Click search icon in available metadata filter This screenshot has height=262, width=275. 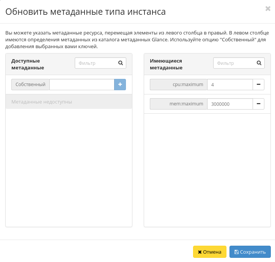(x=121, y=63)
